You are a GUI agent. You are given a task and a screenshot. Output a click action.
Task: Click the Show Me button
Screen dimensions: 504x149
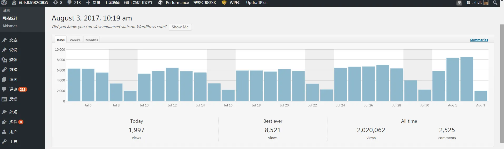(180, 27)
